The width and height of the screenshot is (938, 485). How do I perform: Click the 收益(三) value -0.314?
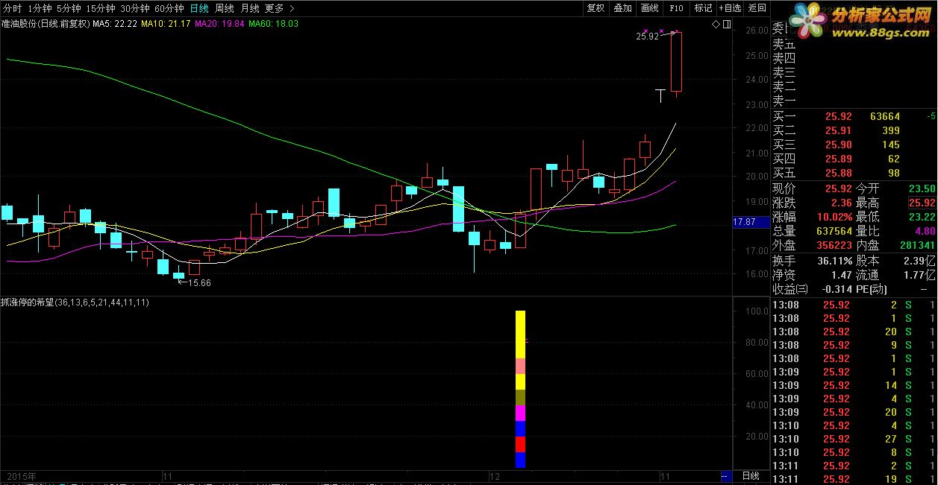(x=837, y=290)
